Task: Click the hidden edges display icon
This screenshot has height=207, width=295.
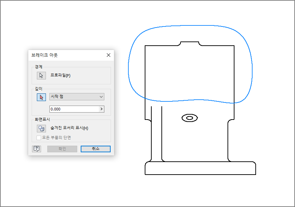Action: [41, 128]
